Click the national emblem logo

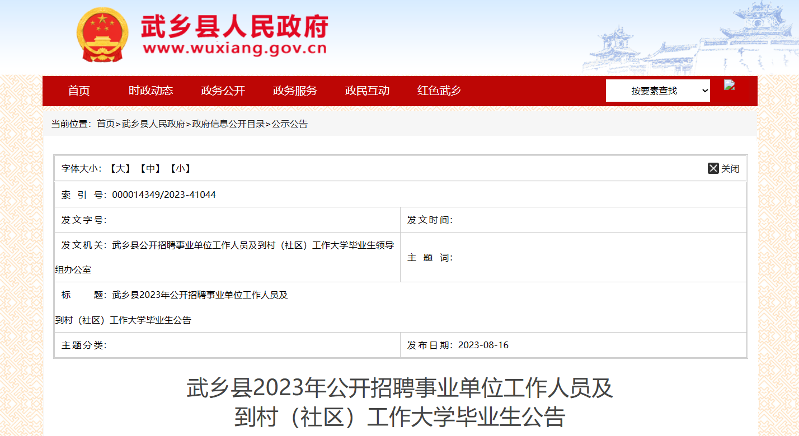coord(102,35)
